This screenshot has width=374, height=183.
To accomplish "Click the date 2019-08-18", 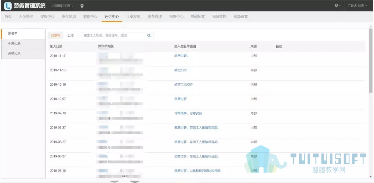I will point(58,171).
